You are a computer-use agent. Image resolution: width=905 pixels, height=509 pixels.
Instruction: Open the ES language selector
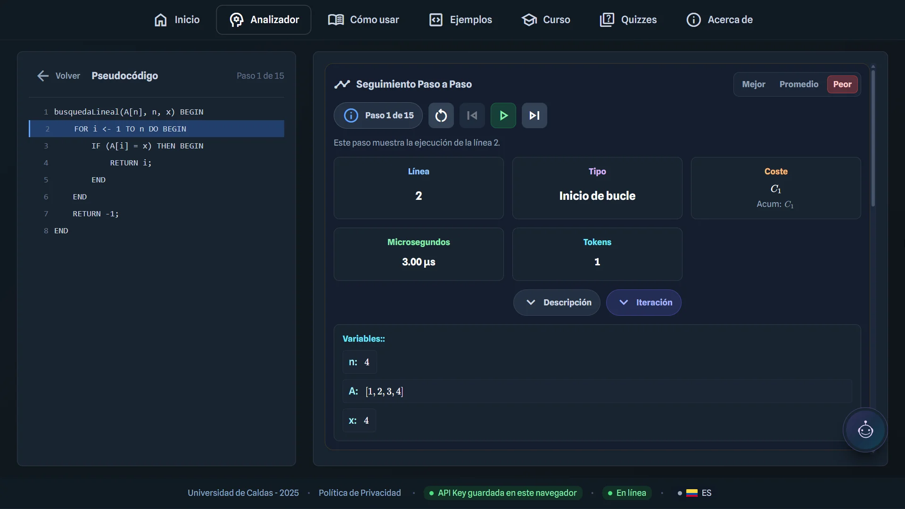[695, 493]
